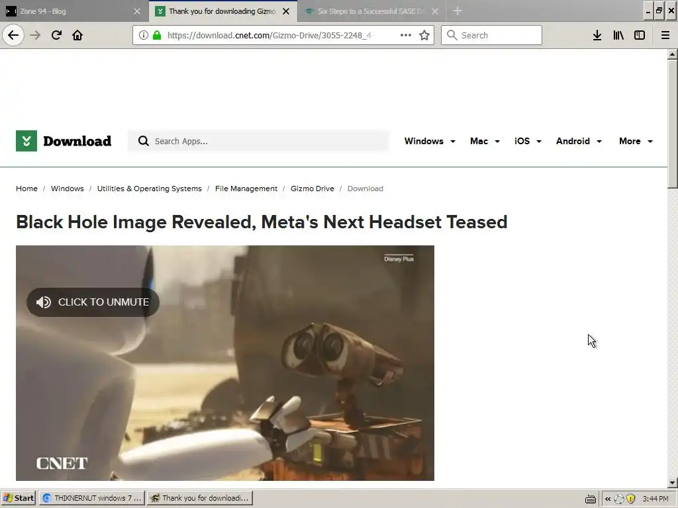The width and height of the screenshot is (678, 508).
Task: Click the Black Hole Image Revealed headline
Action: click(262, 222)
